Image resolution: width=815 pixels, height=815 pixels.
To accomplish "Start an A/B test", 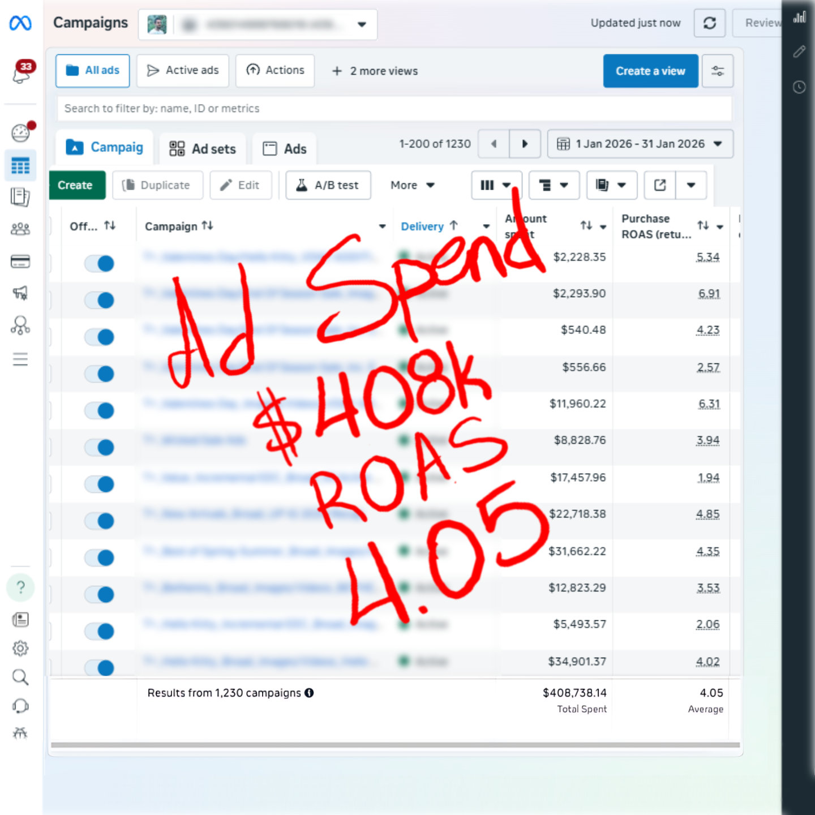I will pyautogui.click(x=328, y=185).
